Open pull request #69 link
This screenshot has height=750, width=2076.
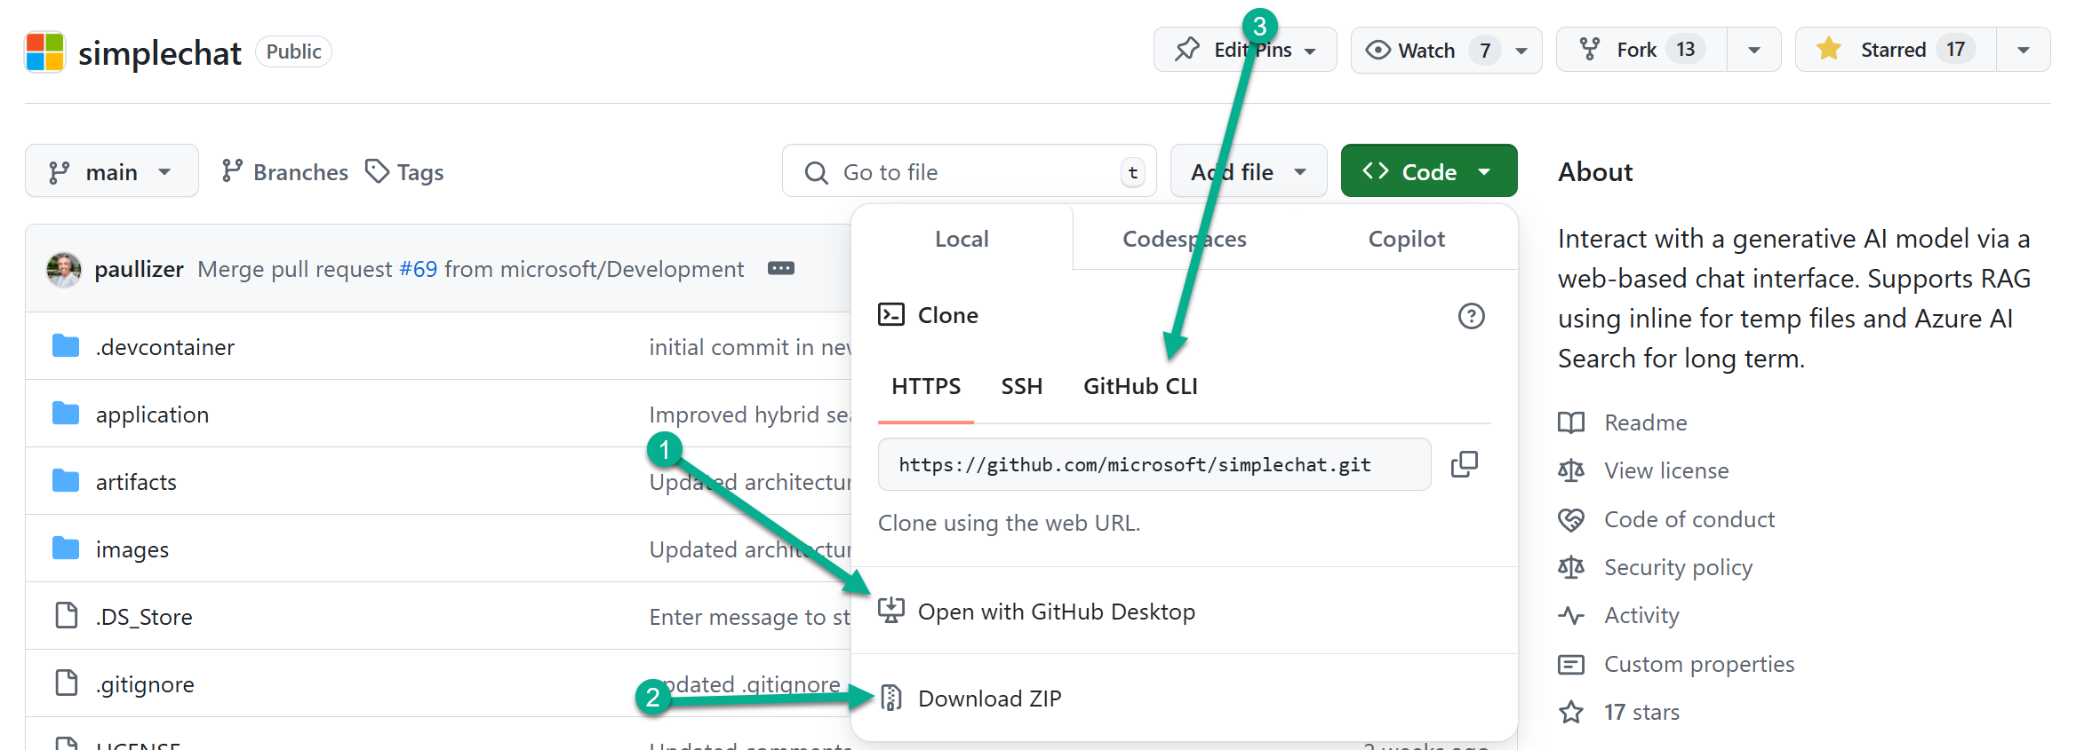pos(418,269)
